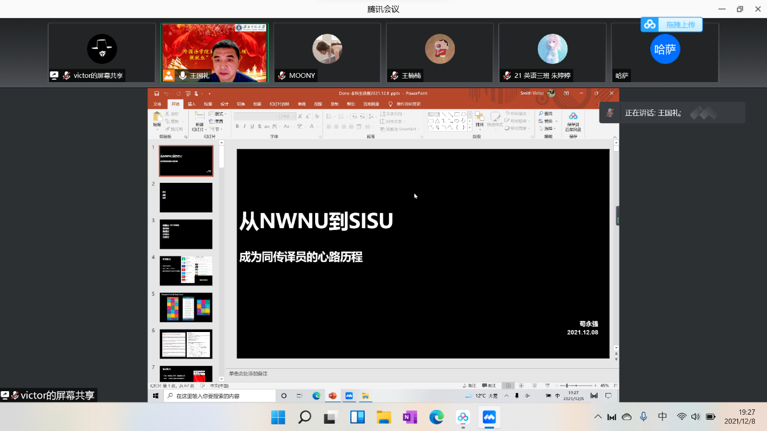The image size is (767, 431).
Task: Open the 开始 ribbon tab in PowerPoint
Action: coord(175,104)
